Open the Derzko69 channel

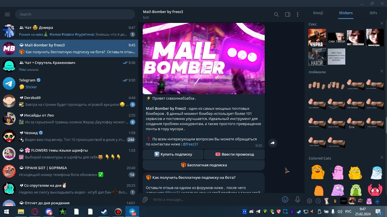tap(69, 101)
